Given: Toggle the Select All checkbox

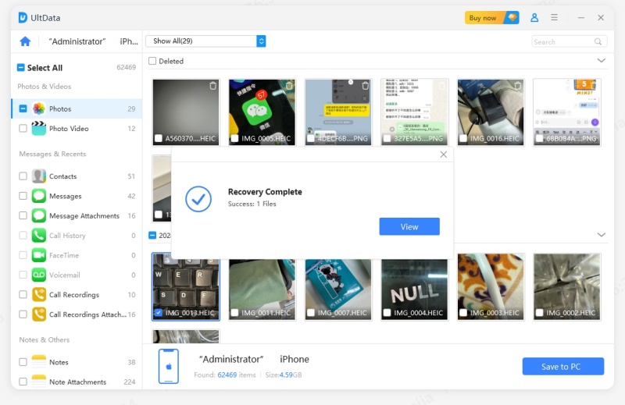Looking at the screenshot, I should coord(21,68).
